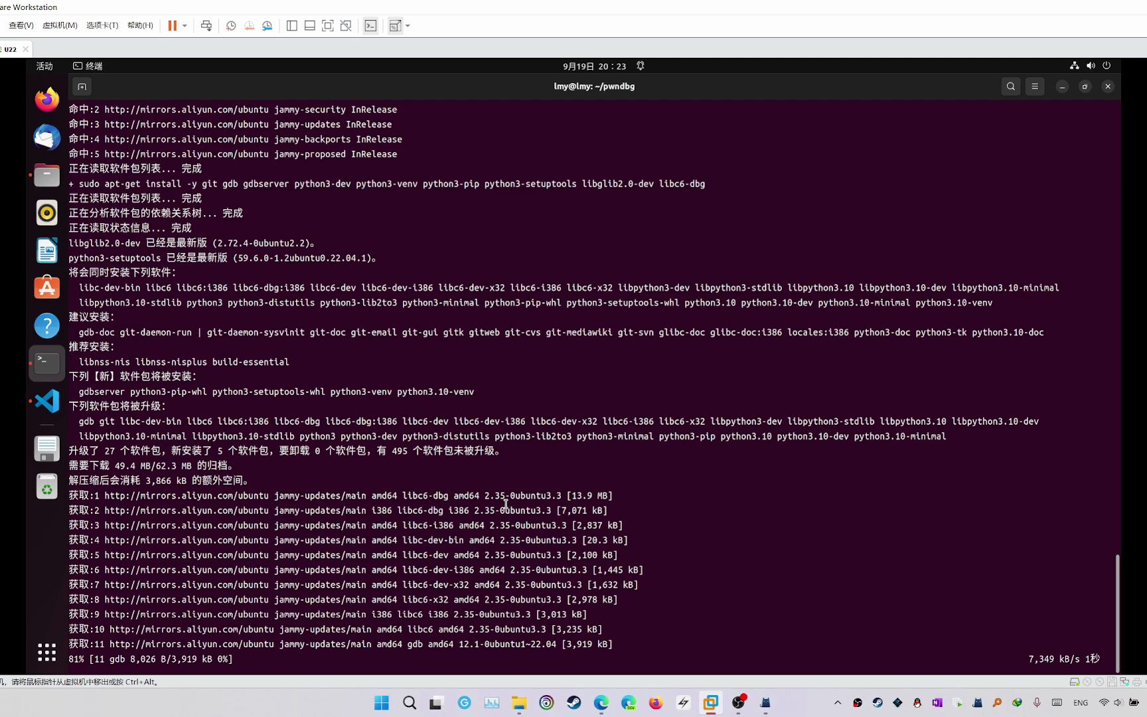Viewport: 1147px width, 717px height.
Task: Click the VMware Workstation taskbar icon
Action: click(x=711, y=702)
